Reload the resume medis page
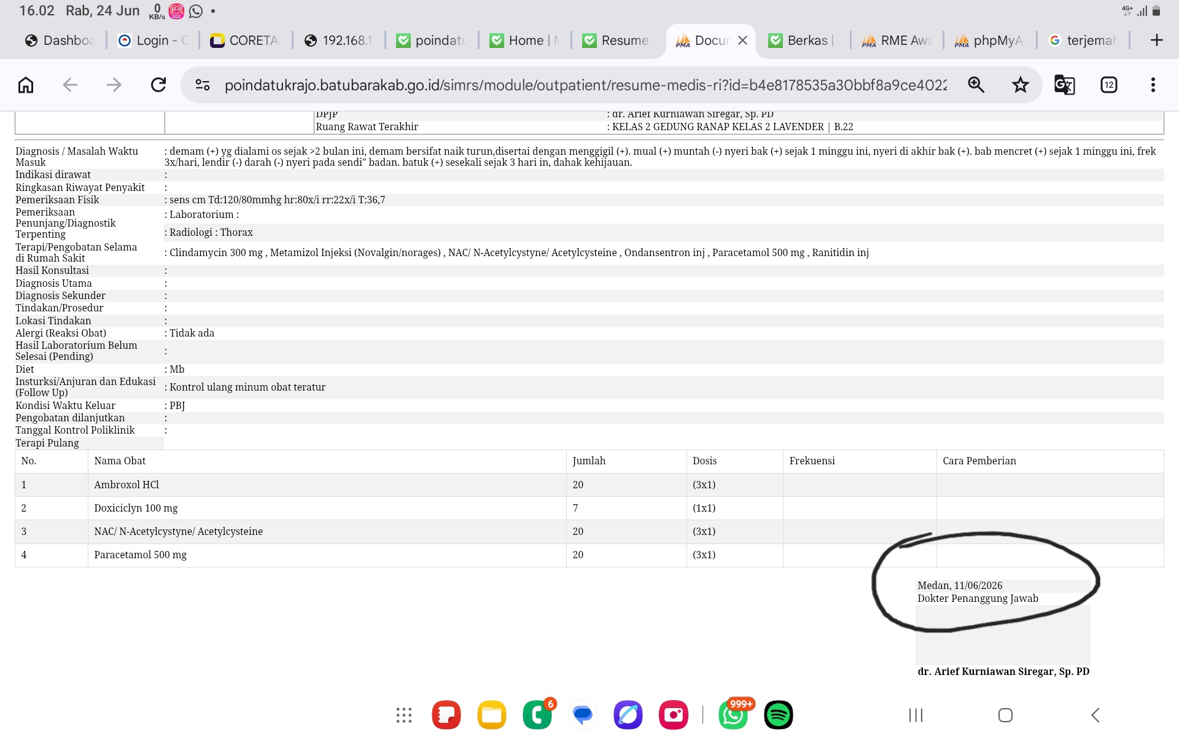 tap(158, 85)
